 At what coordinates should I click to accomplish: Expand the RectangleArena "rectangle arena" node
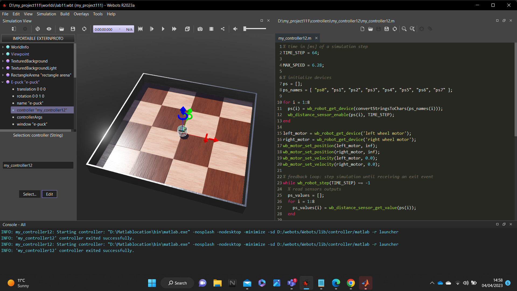click(x=3, y=75)
